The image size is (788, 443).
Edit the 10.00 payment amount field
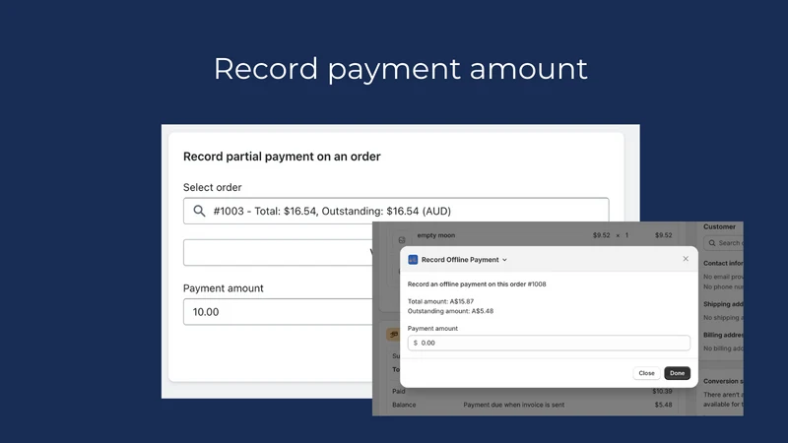278,312
